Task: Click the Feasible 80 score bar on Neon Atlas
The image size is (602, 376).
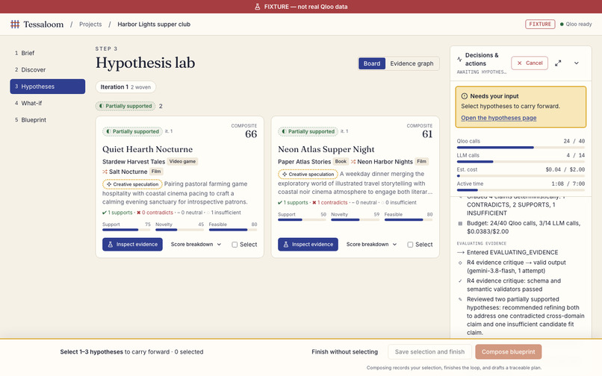Action: click(409, 220)
